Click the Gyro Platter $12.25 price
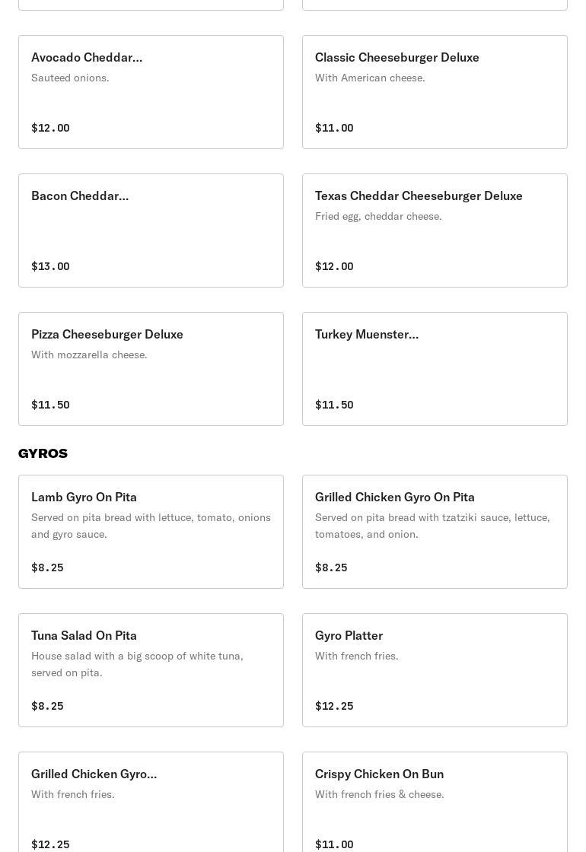586x852 pixels. (334, 706)
